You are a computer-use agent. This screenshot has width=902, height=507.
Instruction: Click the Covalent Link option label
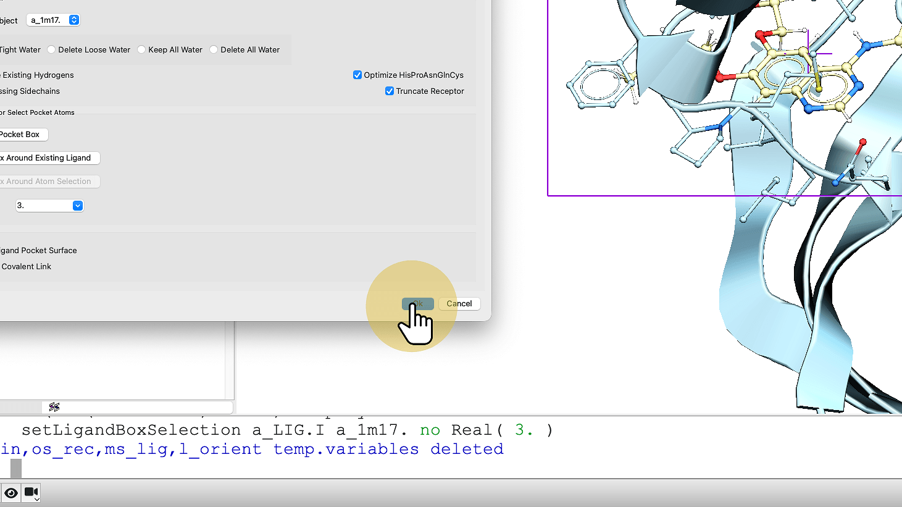(27, 267)
